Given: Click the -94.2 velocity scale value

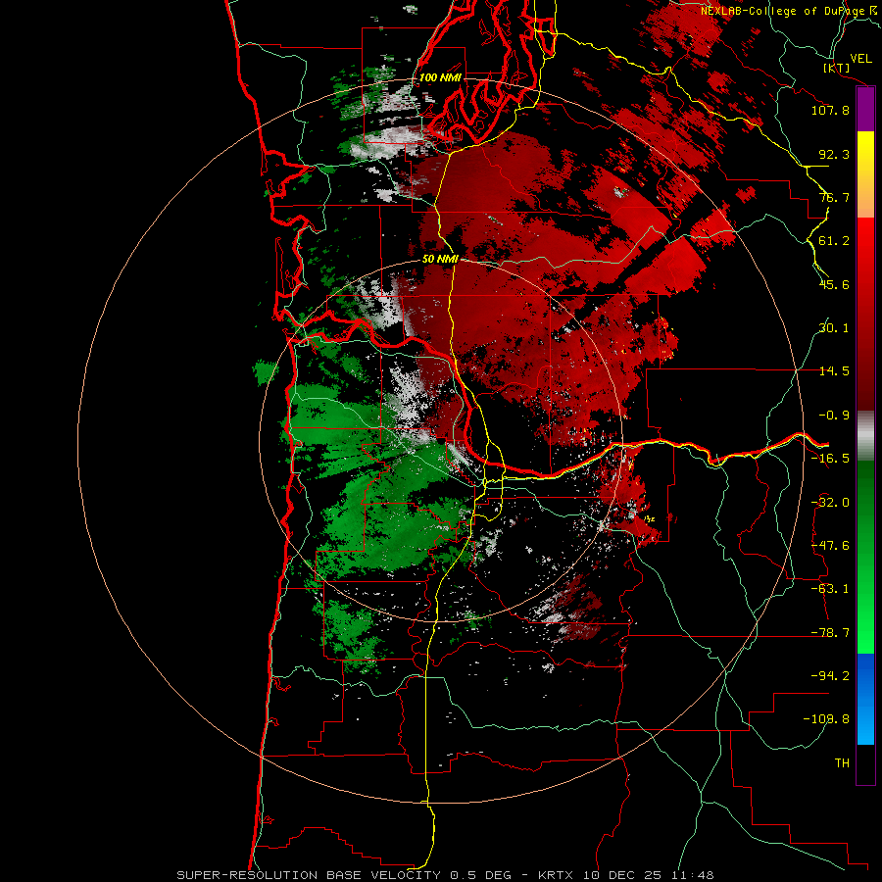Looking at the screenshot, I should 830,675.
